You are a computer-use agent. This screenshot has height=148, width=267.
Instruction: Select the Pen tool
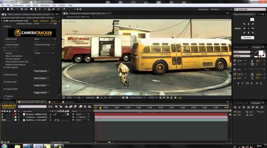coord(35,9)
